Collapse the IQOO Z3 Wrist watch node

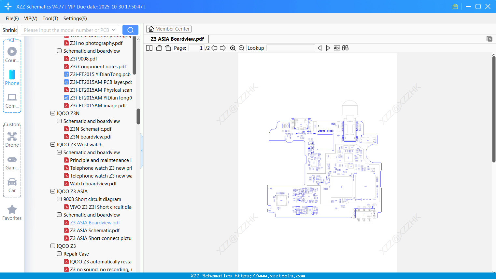click(x=53, y=145)
